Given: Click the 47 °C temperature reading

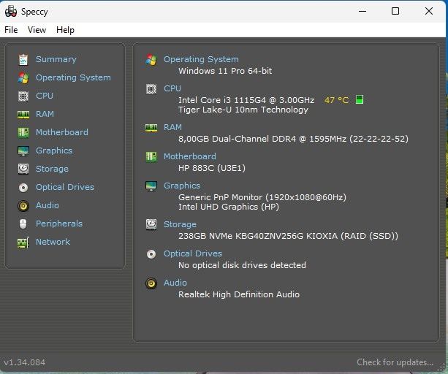Looking at the screenshot, I should pyautogui.click(x=337, y=100).
